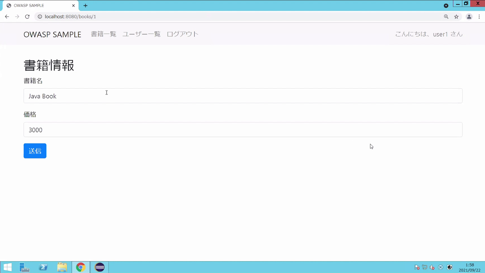This screenshot has width=485, height=273.
Task: Focus the 書籍名 input containing Java Book
Action: [243, 96]
